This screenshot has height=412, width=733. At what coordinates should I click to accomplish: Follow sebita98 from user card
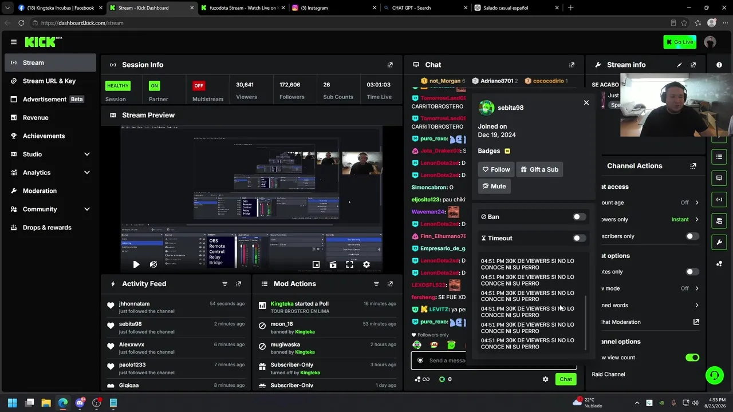click(x=496, y=169)
